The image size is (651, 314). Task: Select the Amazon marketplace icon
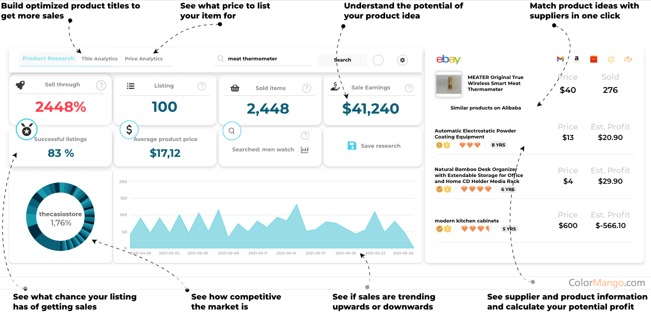(x=577, y=59)
